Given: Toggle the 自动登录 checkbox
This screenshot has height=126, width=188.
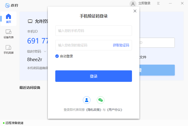Looking at the screenshot, I should (x=57, y=56).
